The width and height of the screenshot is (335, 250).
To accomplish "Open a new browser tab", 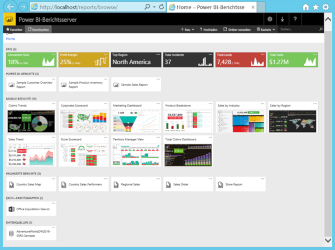I will coord(261,7).
